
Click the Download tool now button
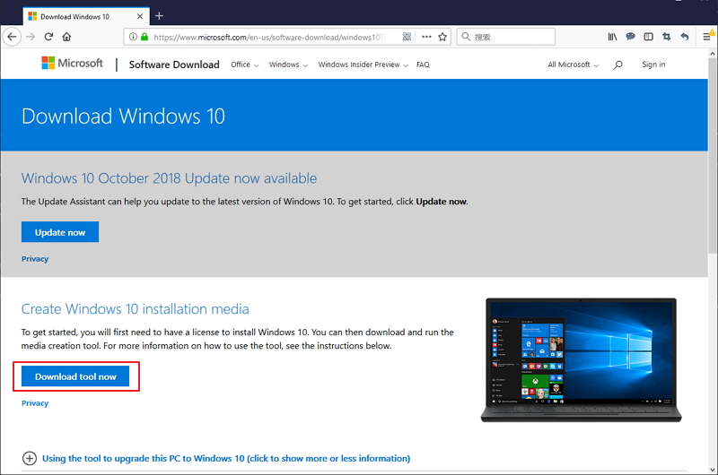tap(75, 376)
